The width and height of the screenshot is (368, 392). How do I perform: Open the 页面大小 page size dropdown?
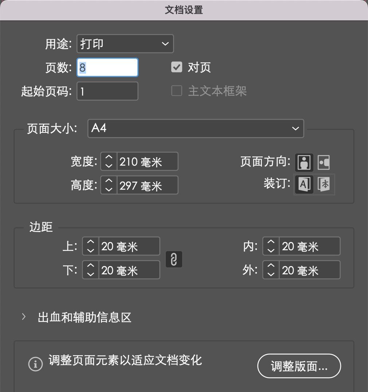tap(196, 128)
